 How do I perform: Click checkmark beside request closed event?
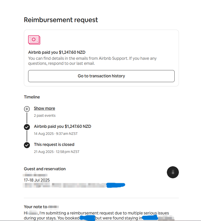[27, 145]
